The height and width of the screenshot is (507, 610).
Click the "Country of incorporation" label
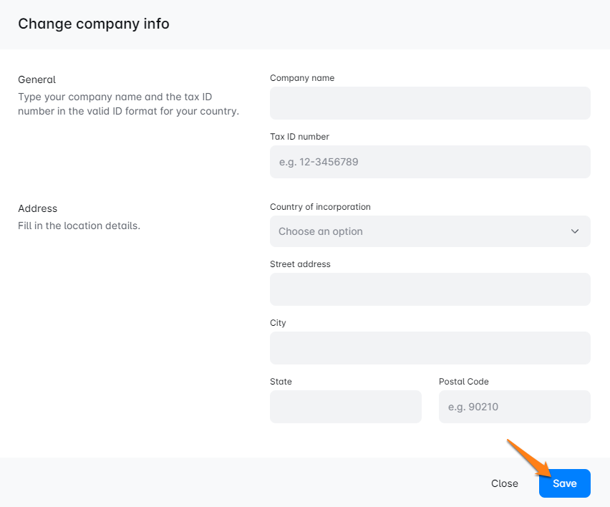[x=320, y=207]
